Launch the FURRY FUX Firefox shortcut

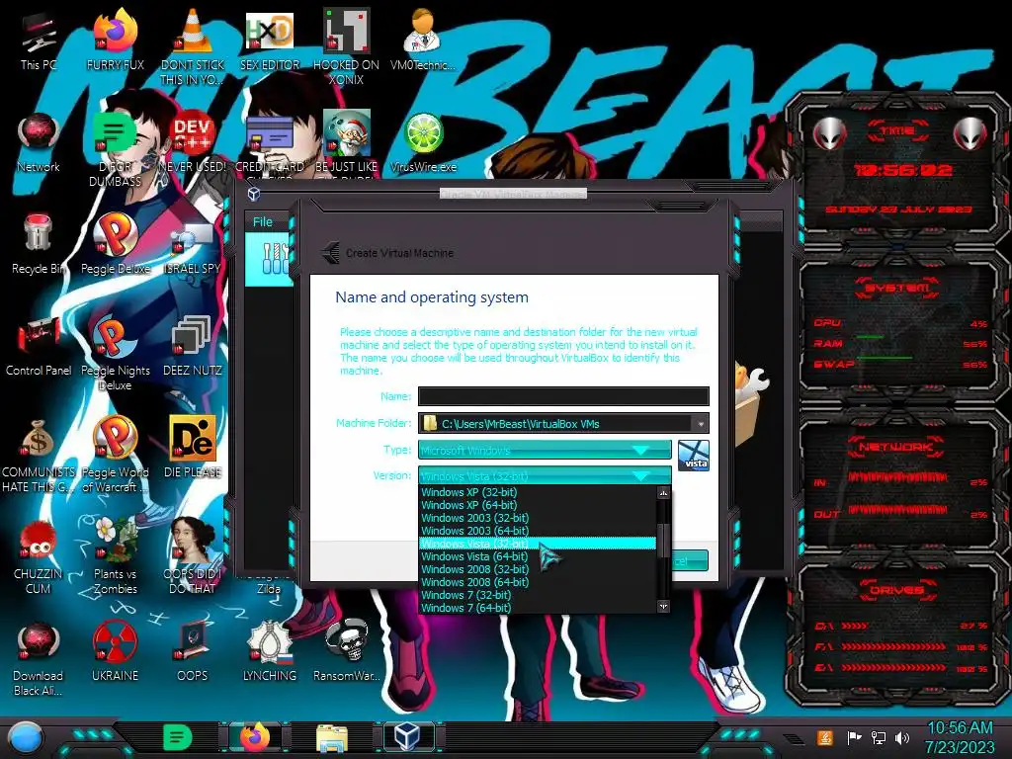(115, 39)
